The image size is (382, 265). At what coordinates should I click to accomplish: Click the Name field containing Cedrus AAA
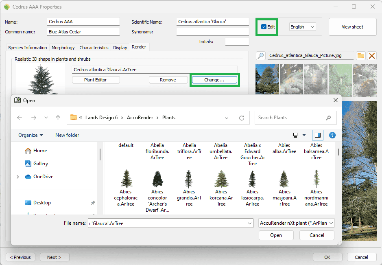point(83,22)
